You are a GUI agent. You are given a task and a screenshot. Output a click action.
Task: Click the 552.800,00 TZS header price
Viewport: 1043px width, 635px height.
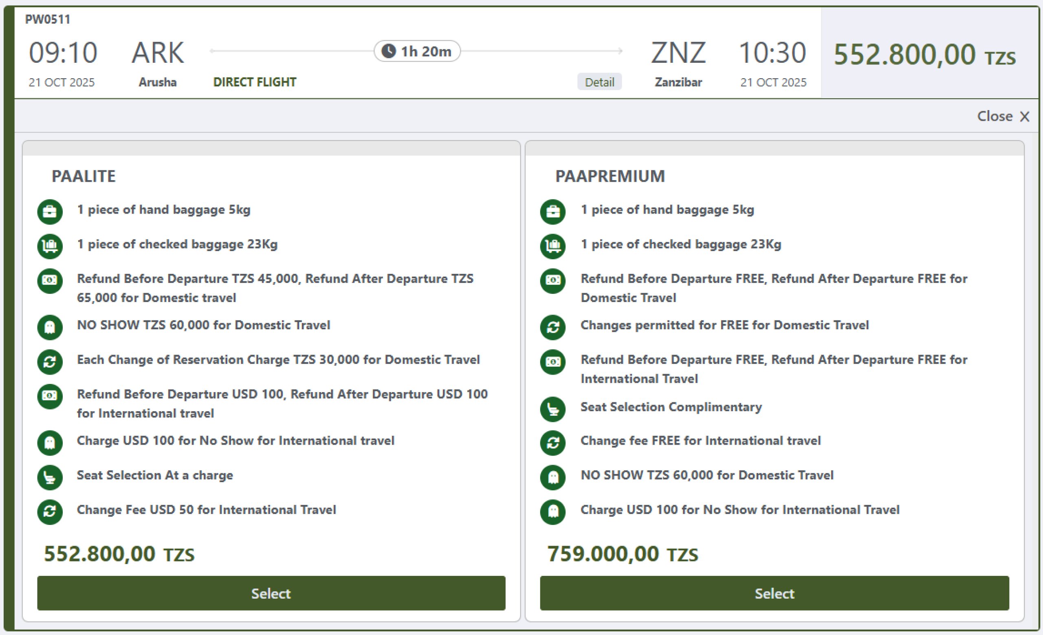click(x=924, y=55)
